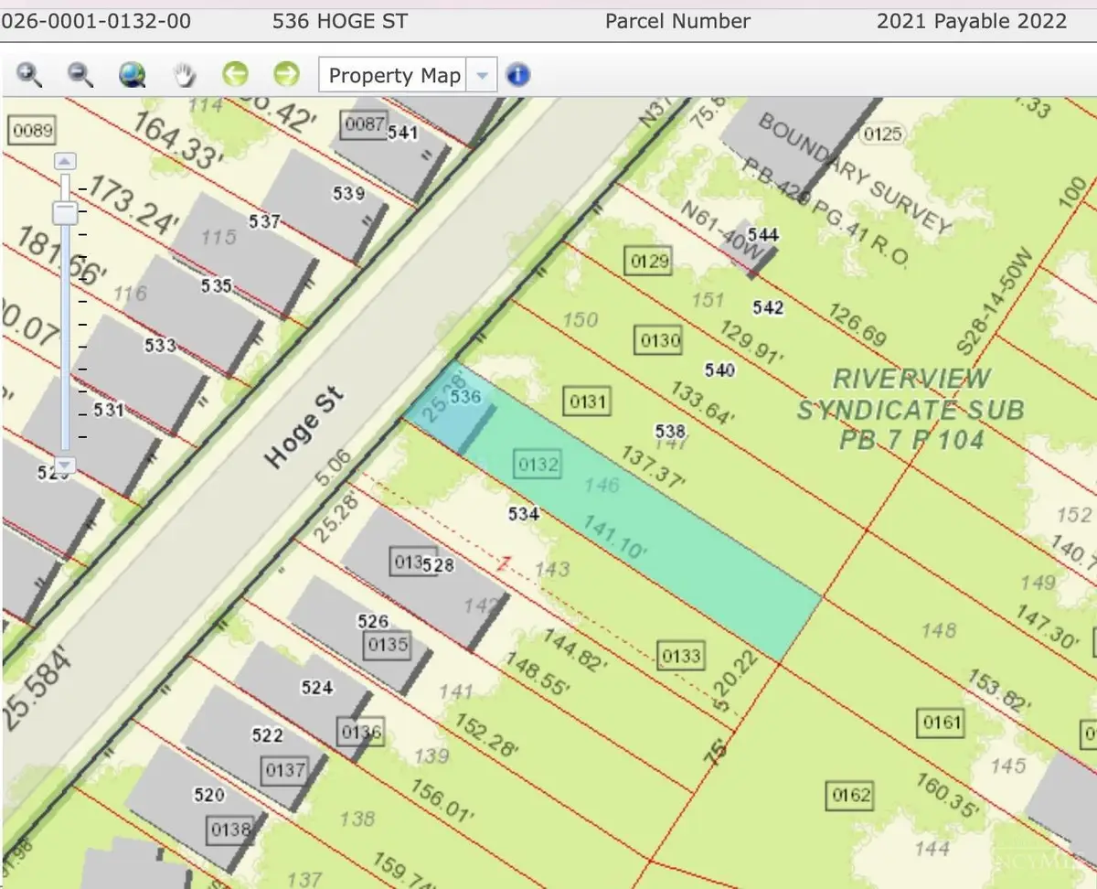Click the zoom slider handle
Image resolution: width=1097 pixels, height=889 pixels.
64,212
